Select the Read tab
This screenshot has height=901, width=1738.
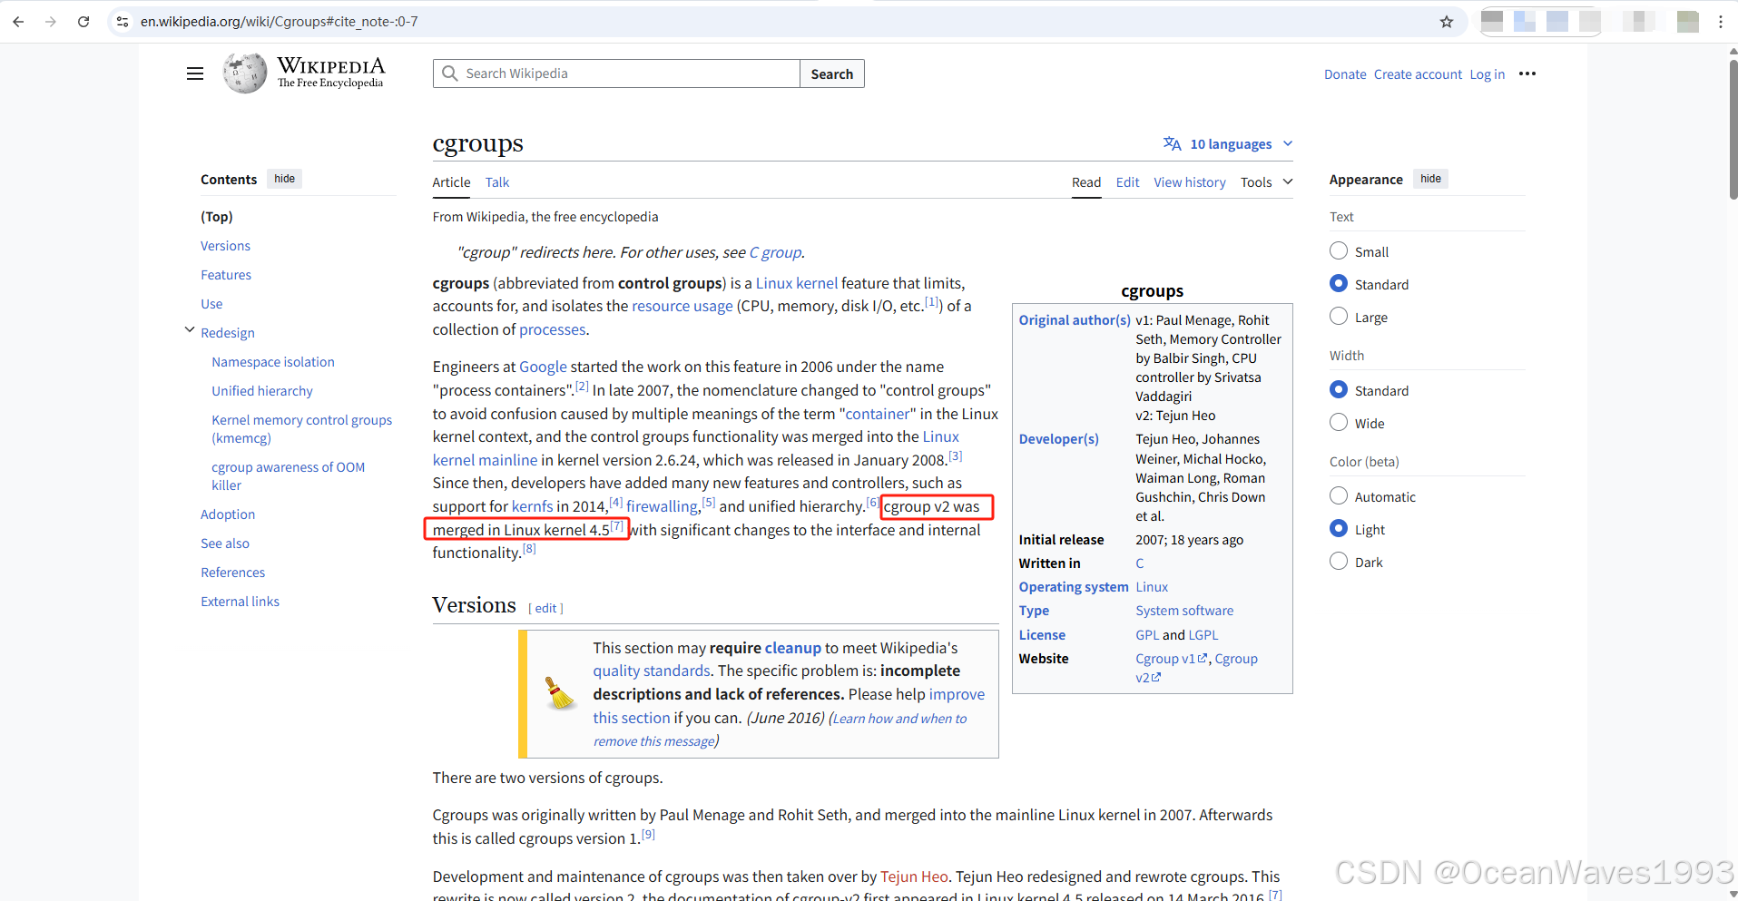point(1086,182)
